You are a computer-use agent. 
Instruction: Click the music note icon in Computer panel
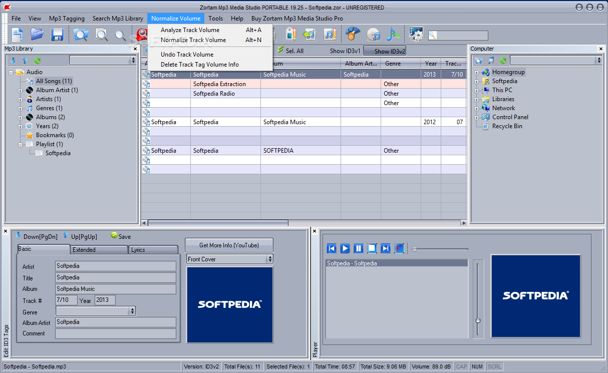click(x=491, y=61)
